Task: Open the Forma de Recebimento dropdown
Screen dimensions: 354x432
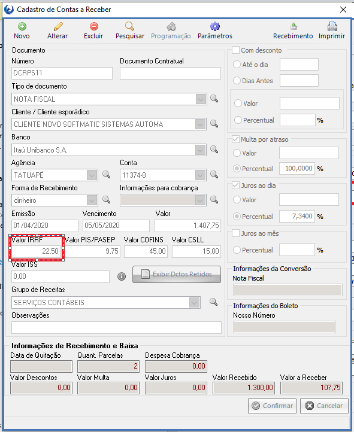Action: tap(92, 200)
